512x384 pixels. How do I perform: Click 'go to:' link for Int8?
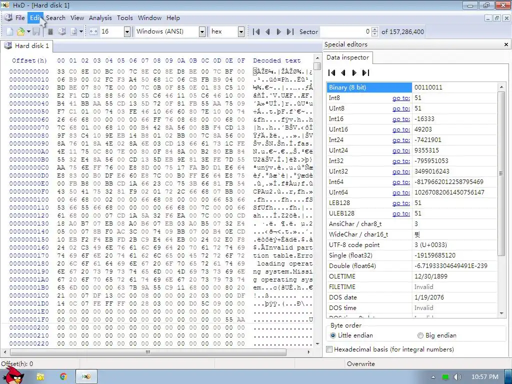[x=401, y=98]
